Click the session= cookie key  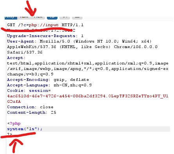(40, 91)
